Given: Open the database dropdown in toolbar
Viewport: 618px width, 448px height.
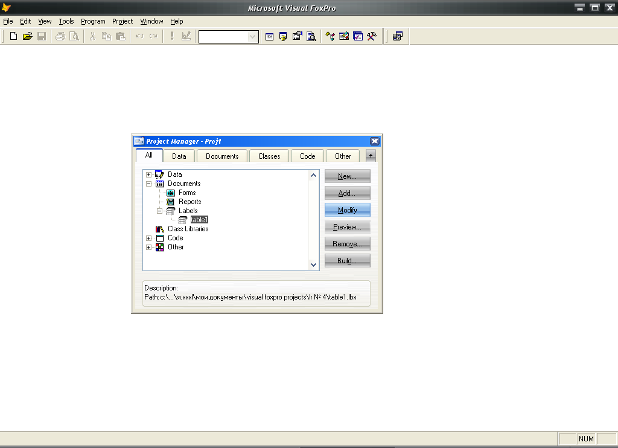Looking at the screenshot, I should (x=252, y=37).
